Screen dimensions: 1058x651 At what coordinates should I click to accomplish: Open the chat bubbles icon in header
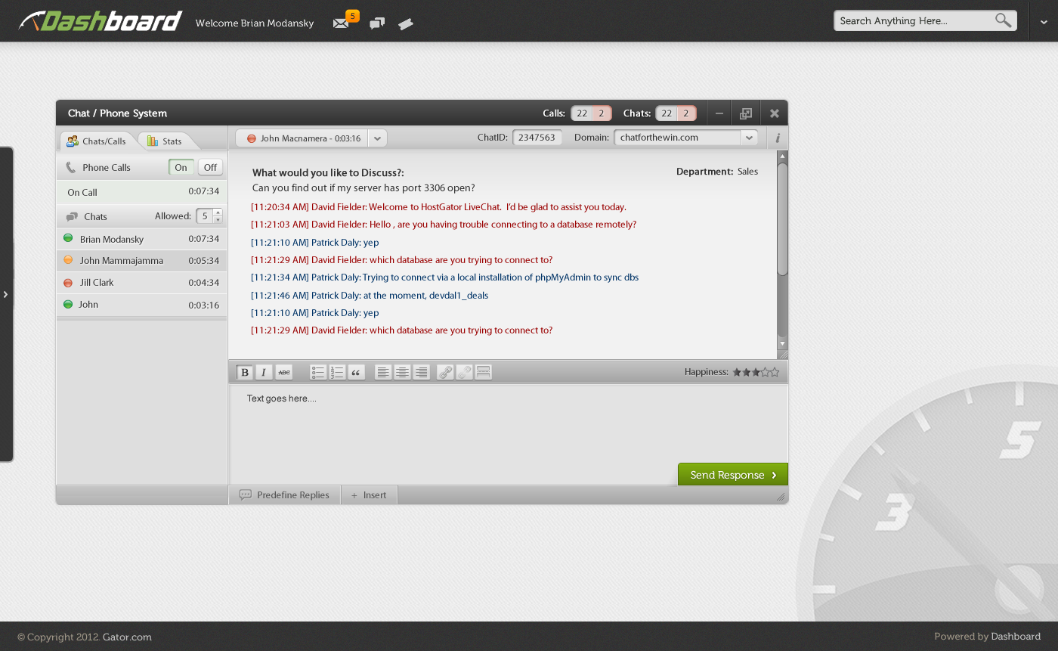coord(377,23)
